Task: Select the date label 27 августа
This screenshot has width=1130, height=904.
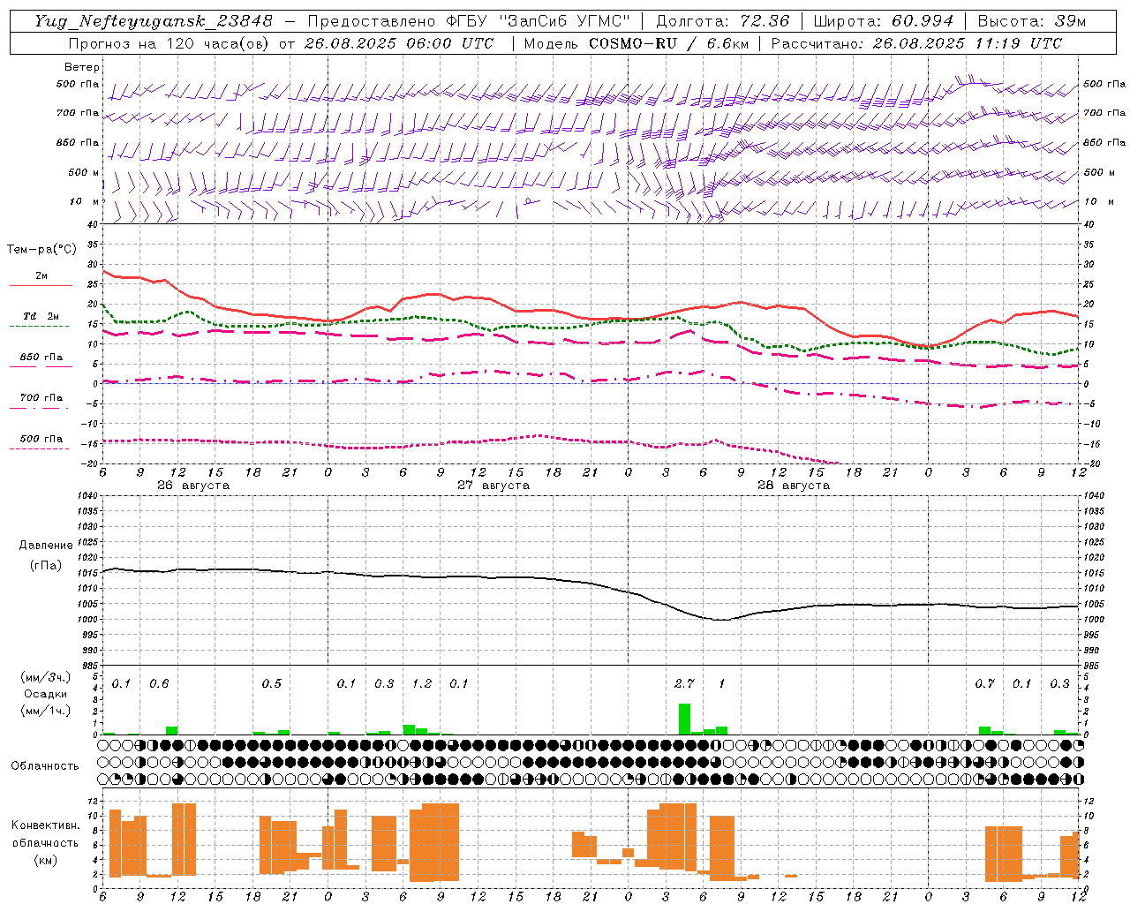Action: pos(493,486)
